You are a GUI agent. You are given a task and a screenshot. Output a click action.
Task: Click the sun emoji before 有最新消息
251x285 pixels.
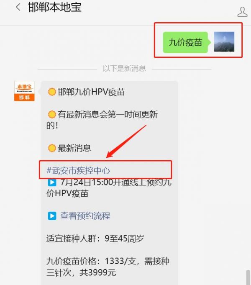click(x=52, y=115)
